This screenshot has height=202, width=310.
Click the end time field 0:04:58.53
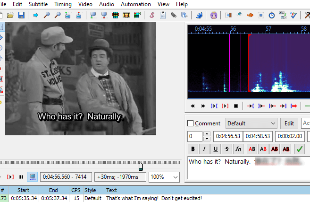(258, 136)
